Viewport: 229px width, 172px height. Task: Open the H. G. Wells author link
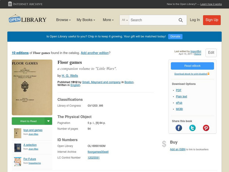click(70, 76)
